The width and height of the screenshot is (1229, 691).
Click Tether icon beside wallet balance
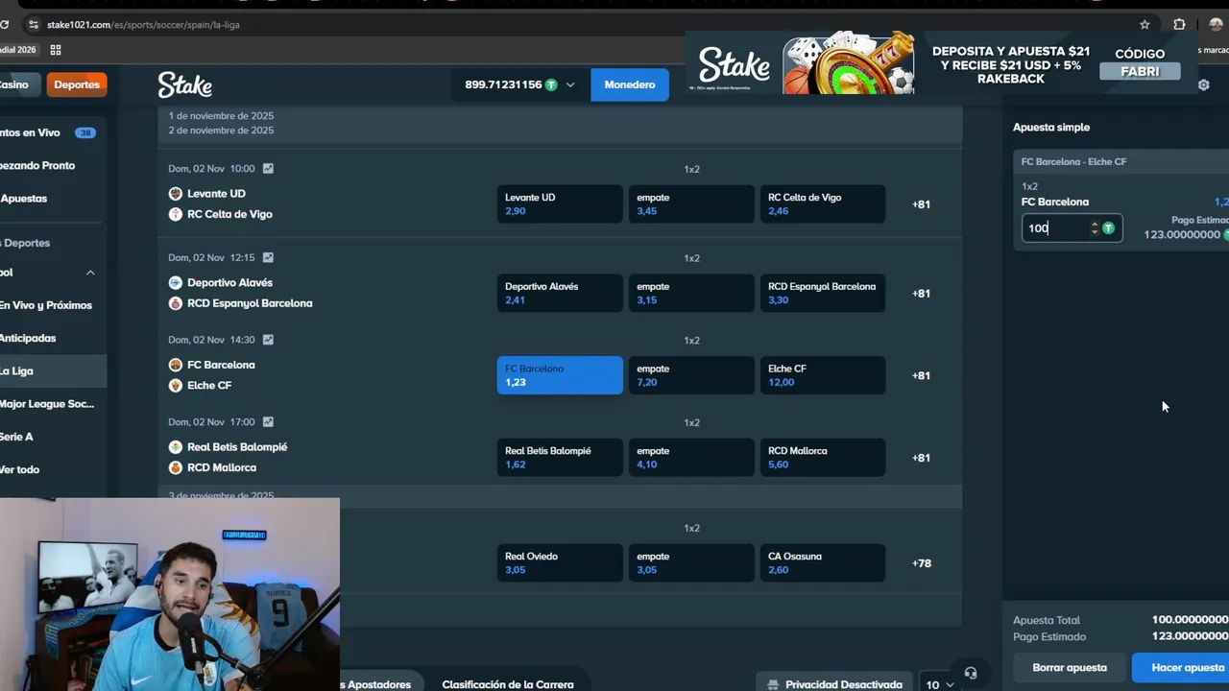551,84
